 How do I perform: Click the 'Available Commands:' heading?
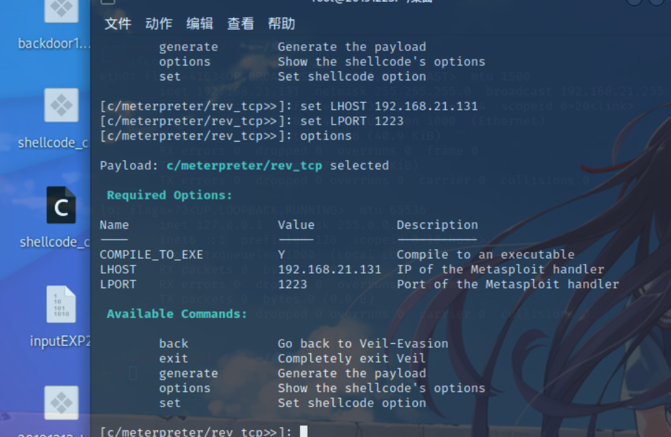pyautogui.click(x=177, y=314)
